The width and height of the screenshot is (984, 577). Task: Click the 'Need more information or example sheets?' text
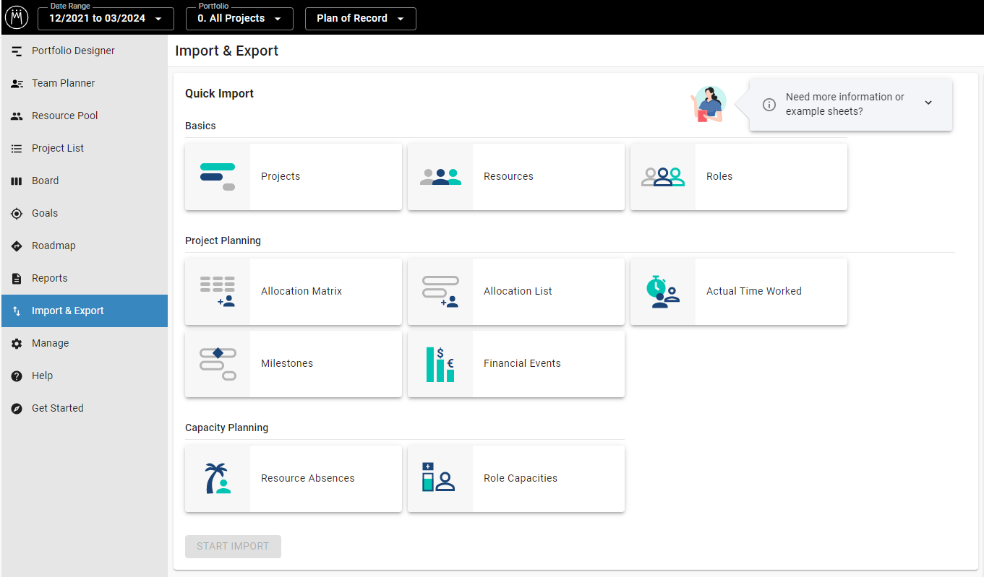click(844, 104)
